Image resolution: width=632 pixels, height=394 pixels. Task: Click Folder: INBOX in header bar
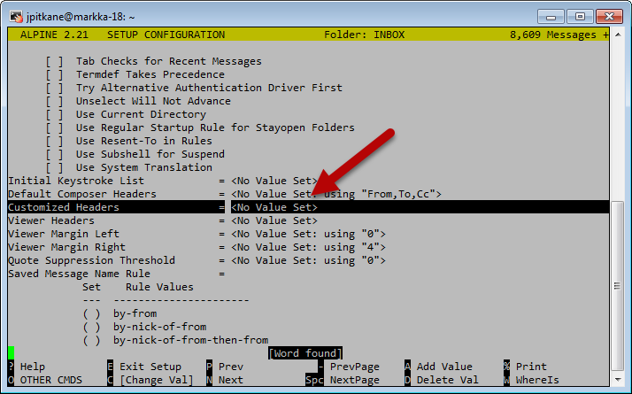tap(365, 35)
